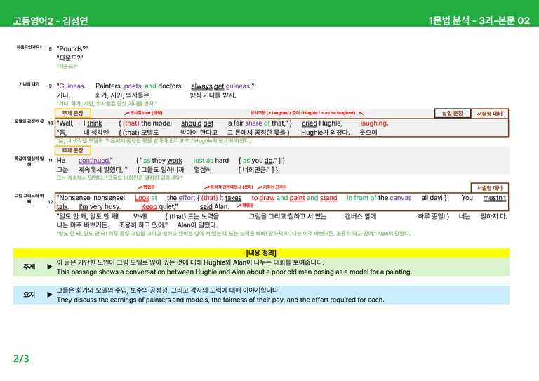This screenshot has width=539, height=381.
Task: Click the 서술형 대비 tag on sentence 10
Action: 489,114
